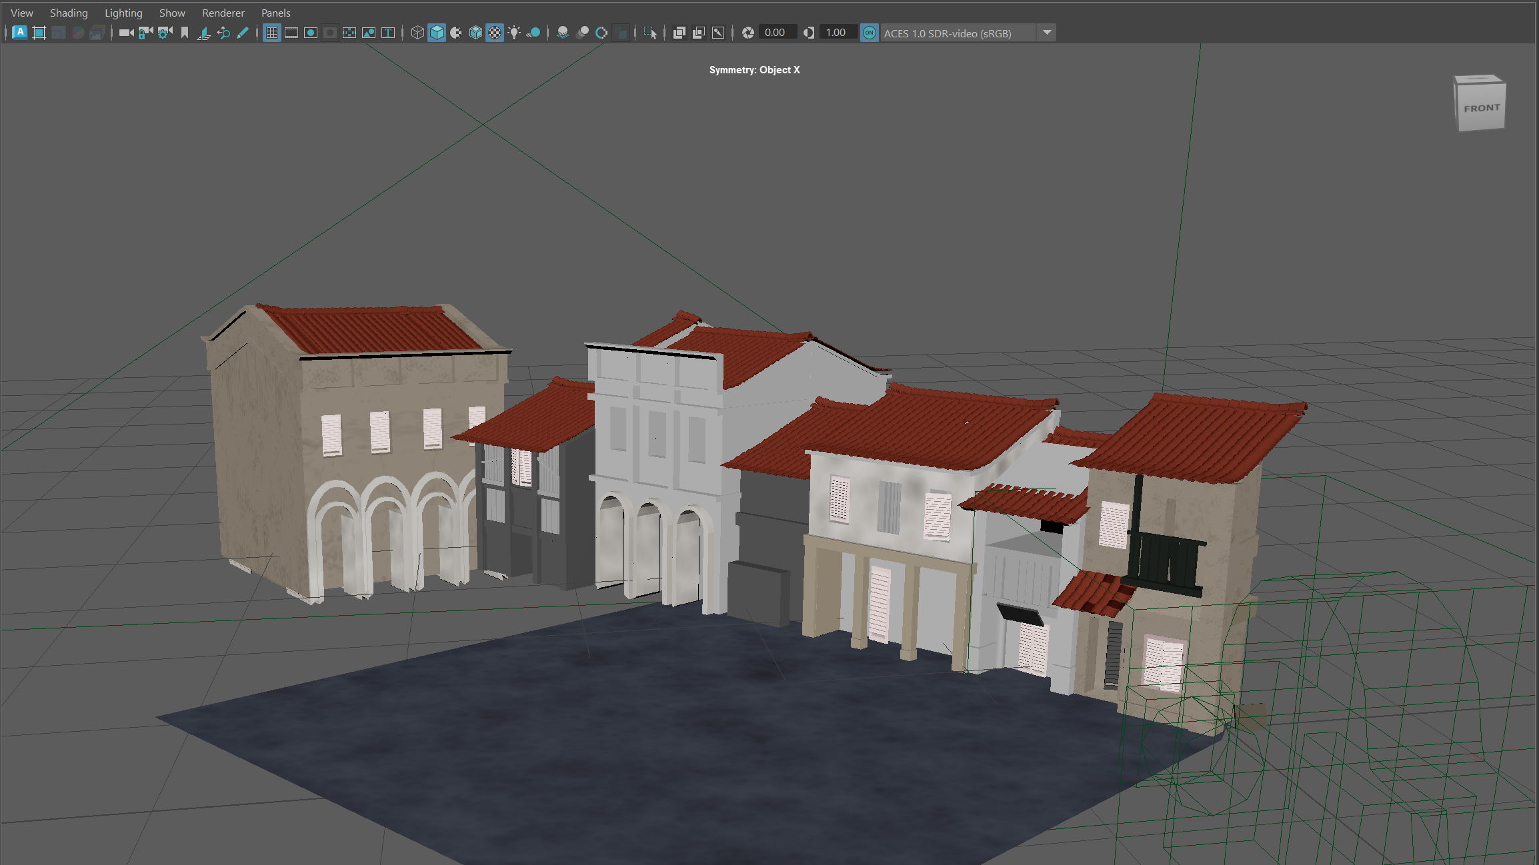Open the ACES view transform dropdown arrow

tap(1047, 33)
